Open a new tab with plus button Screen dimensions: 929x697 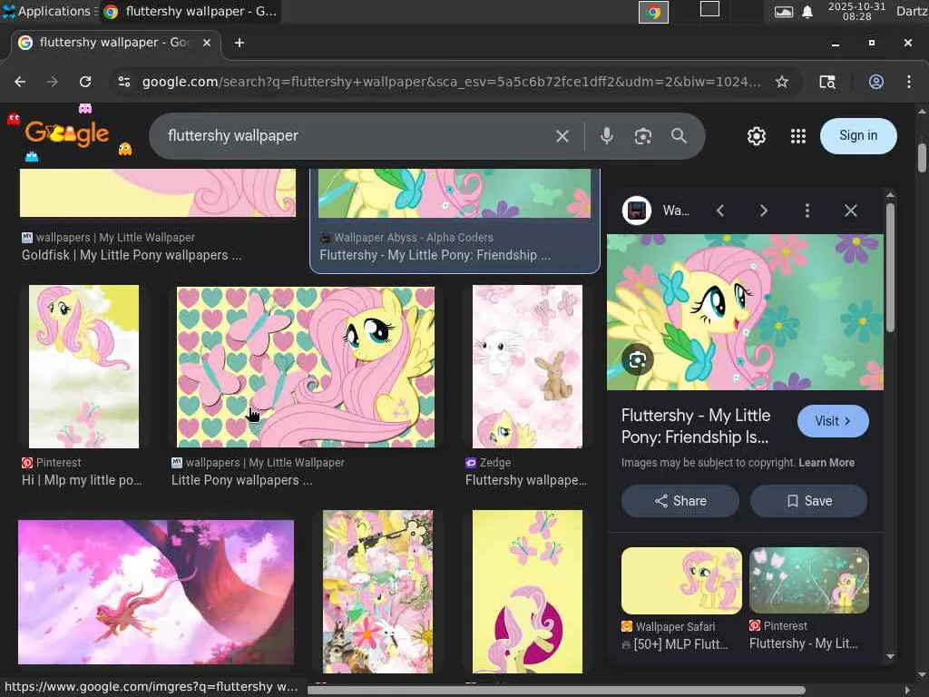pyautogui.click(x=240, y=43)
